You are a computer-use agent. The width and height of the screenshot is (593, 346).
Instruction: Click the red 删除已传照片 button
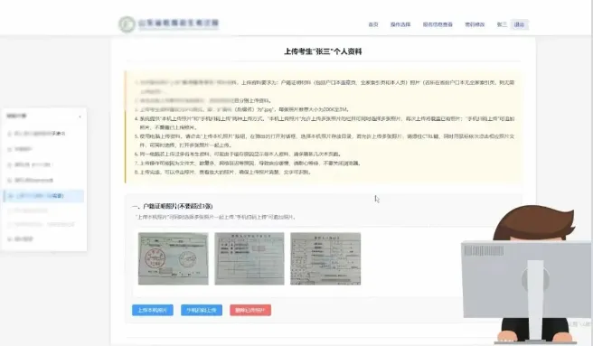[x=250, y=310]
